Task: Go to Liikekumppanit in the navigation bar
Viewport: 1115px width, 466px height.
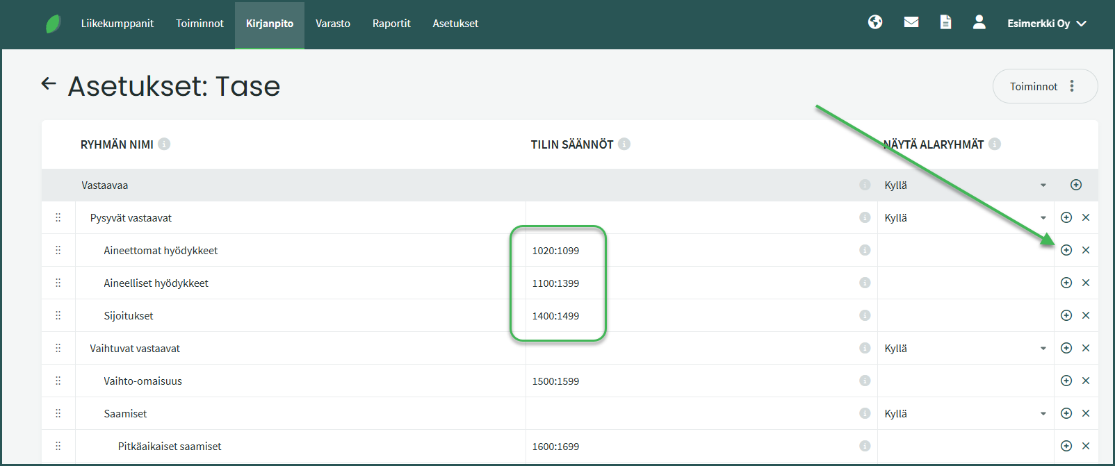Action: click(117, 24)
